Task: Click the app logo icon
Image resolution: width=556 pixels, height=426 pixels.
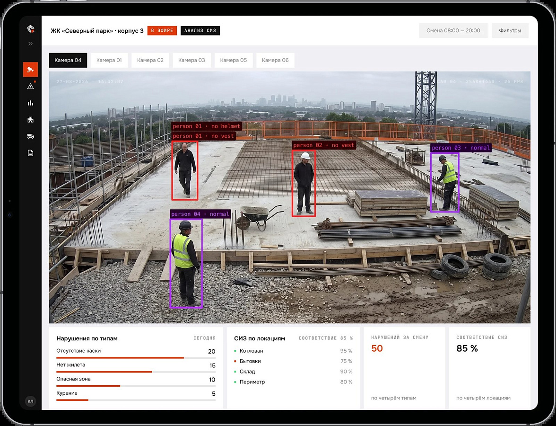Action: click(x=30, y=29)
